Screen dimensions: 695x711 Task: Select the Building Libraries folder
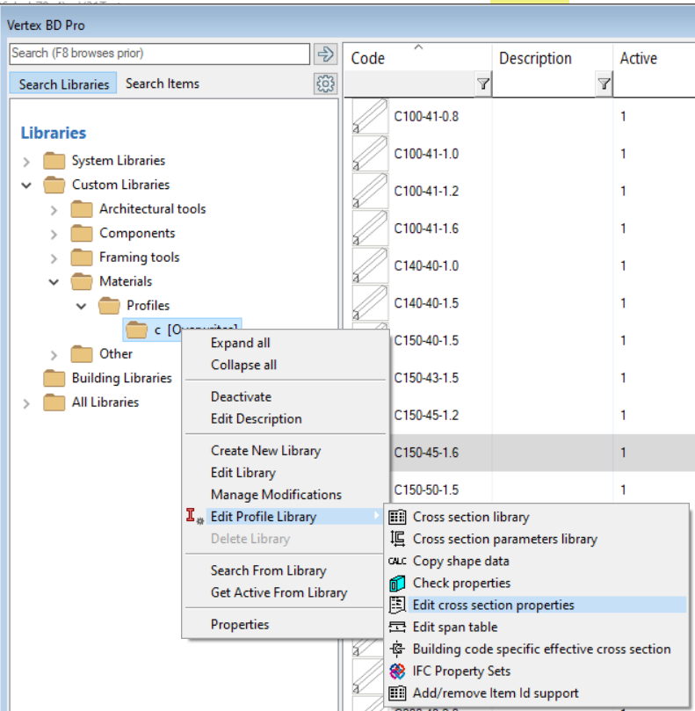pyautogui.click(x=121, y=378)
